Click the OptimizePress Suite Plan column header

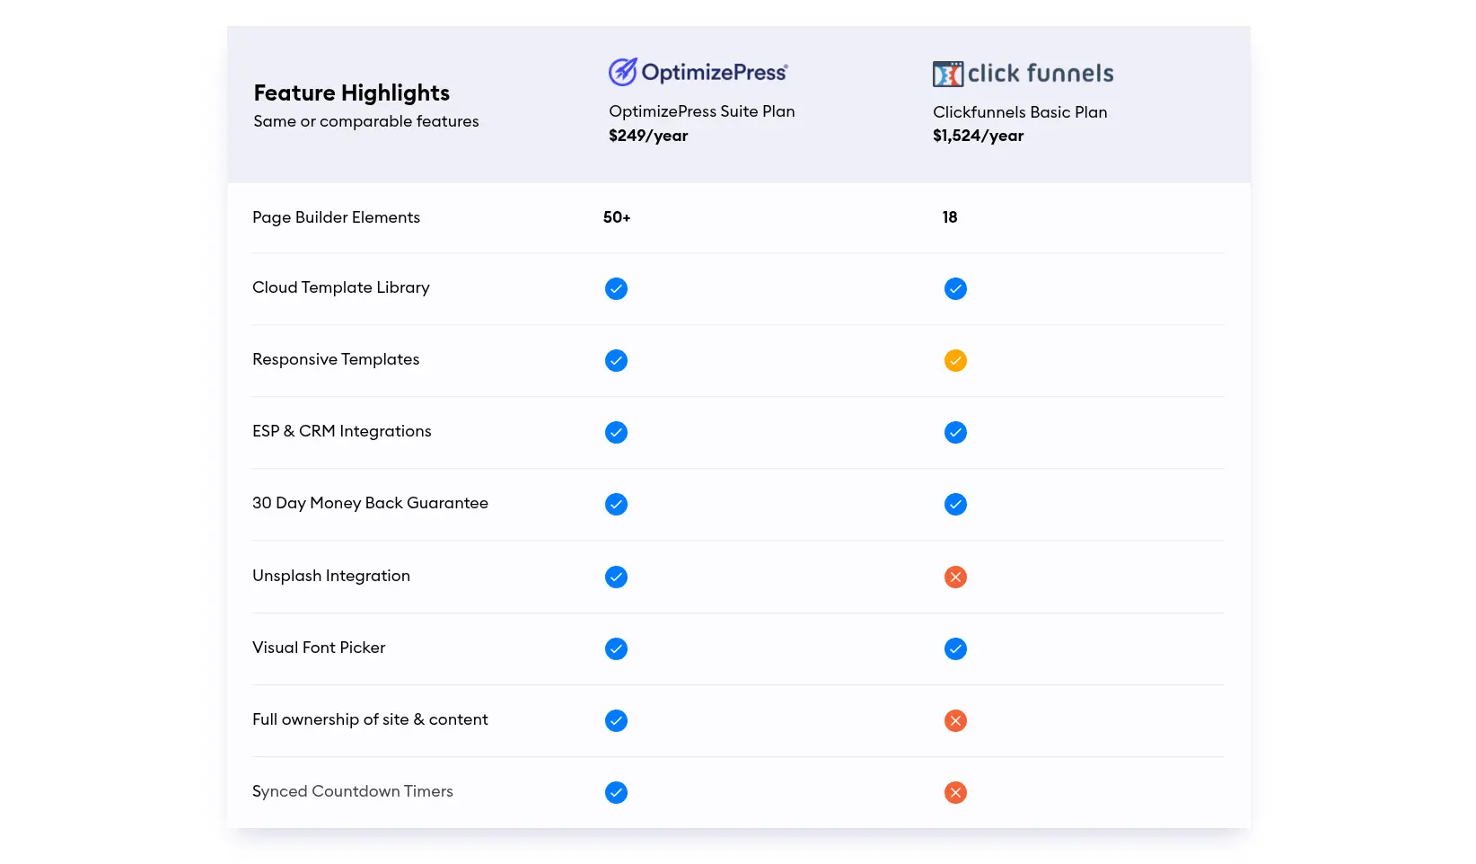(x=701, y=110)
